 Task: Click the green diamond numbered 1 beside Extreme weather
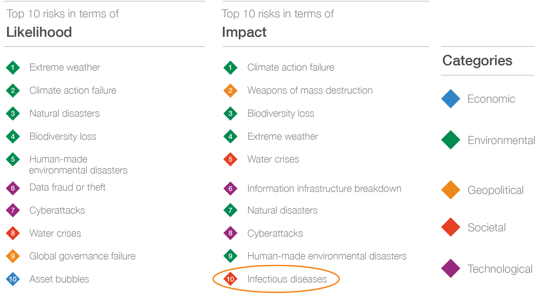point(13,67)
